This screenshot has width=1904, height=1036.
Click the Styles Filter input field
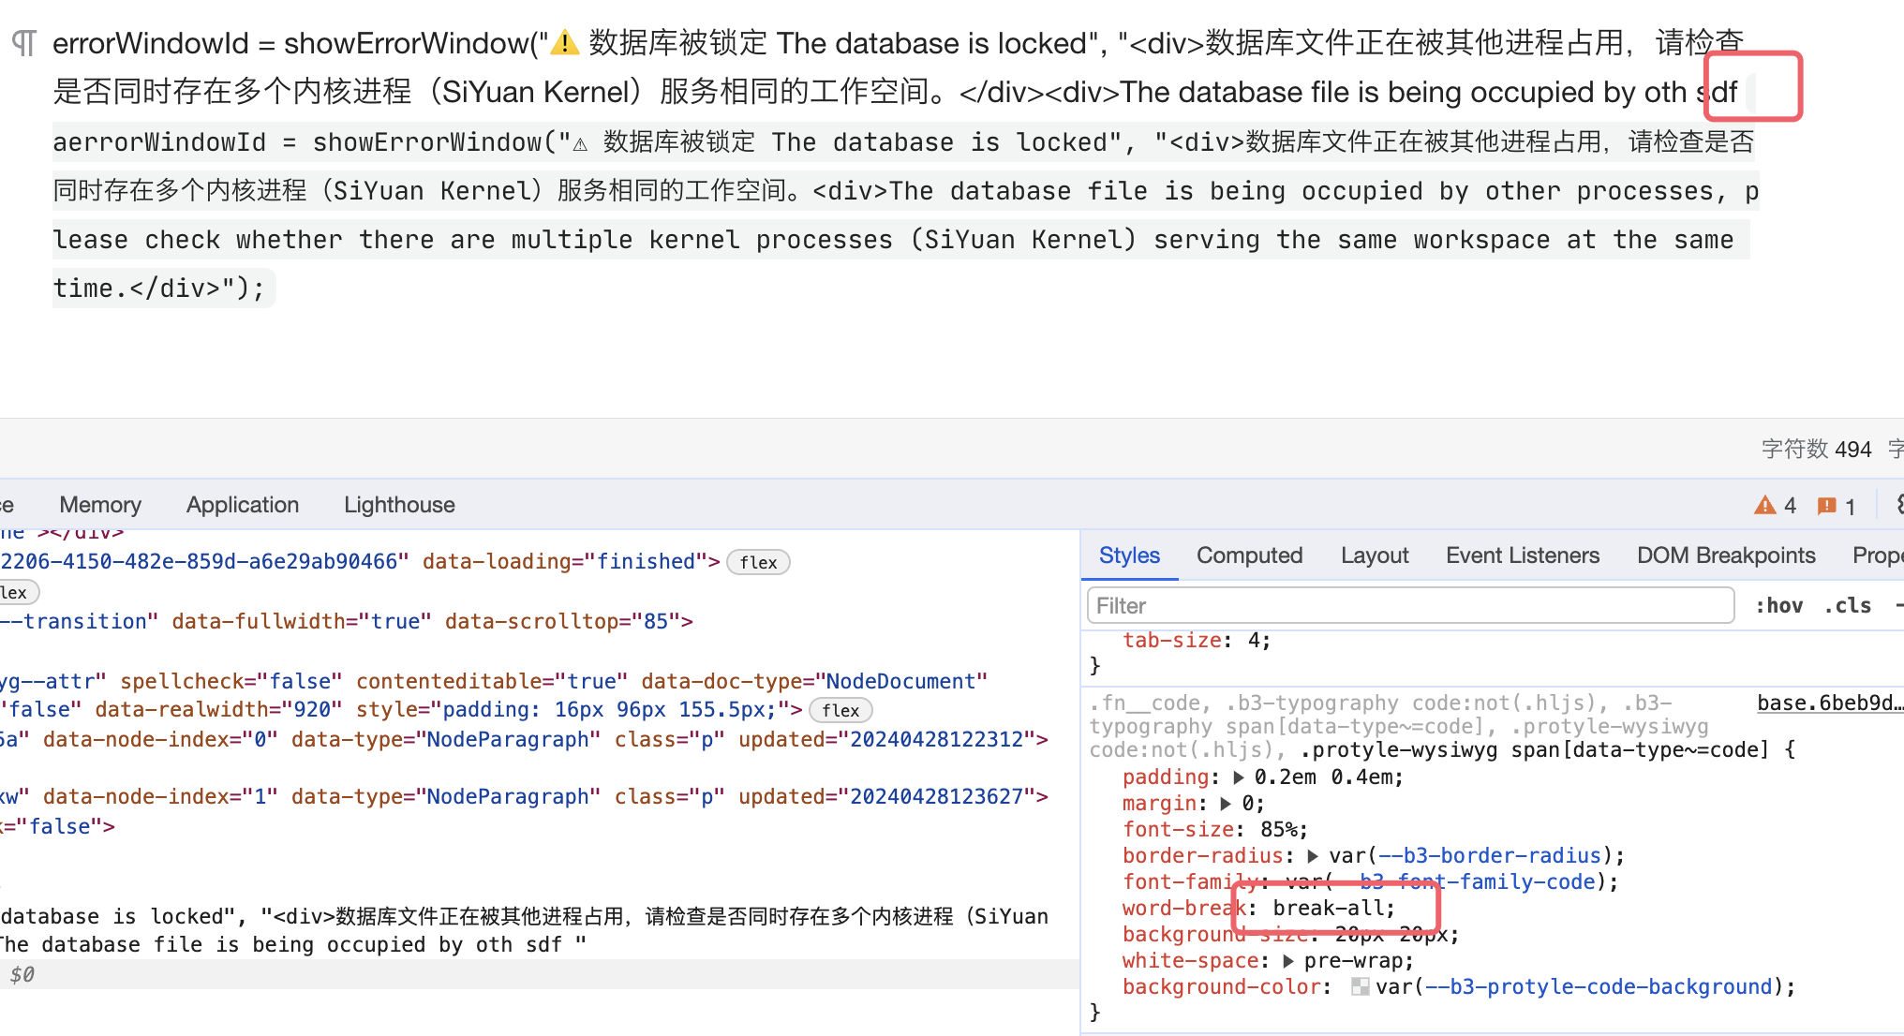pyautogui.click(x=1409, y=606)
